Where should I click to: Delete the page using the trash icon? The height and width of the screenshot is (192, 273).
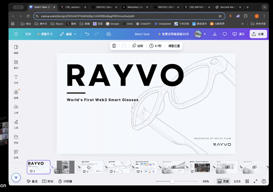(114, 46)
